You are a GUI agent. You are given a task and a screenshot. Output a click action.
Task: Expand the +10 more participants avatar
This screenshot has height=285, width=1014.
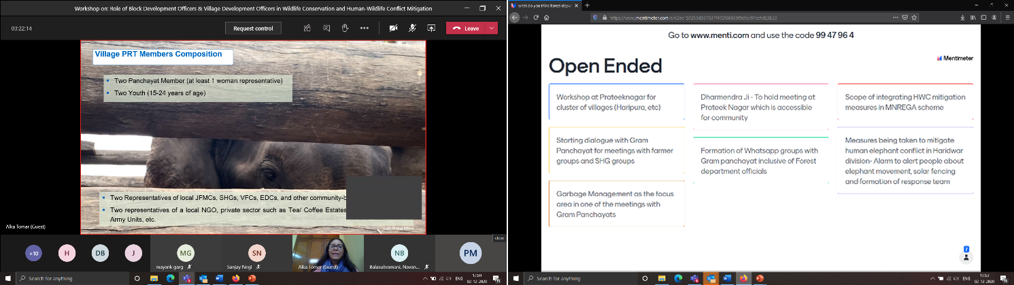coord(33,254)
